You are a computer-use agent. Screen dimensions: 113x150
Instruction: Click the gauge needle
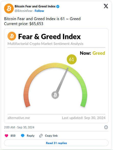[62, 80]
